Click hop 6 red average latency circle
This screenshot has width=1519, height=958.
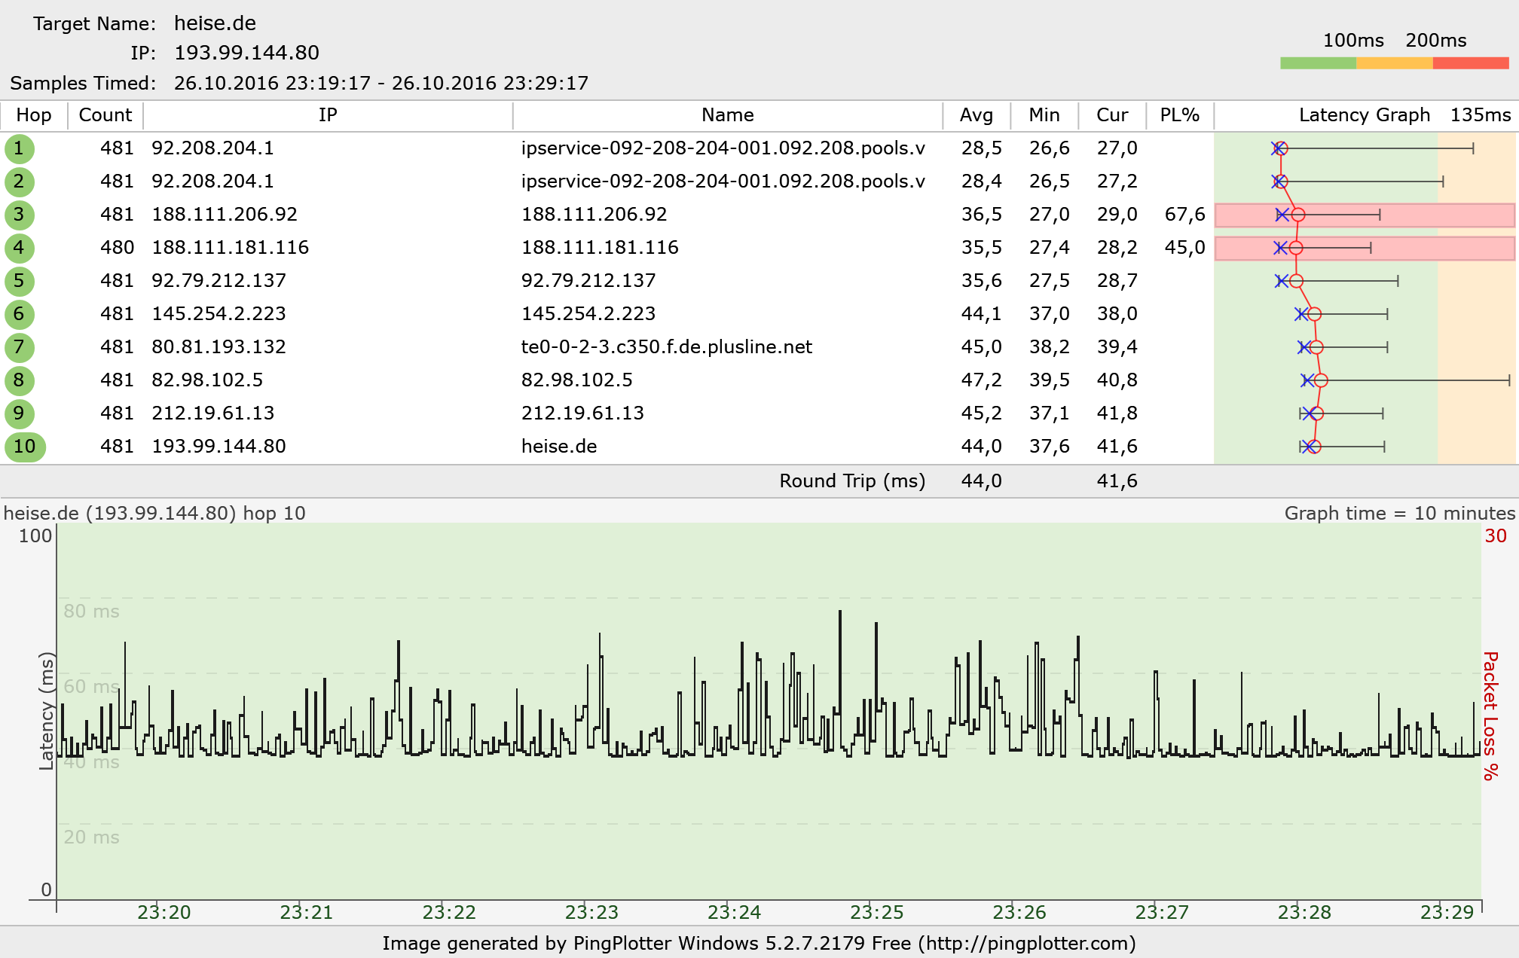click(1314, 314)
